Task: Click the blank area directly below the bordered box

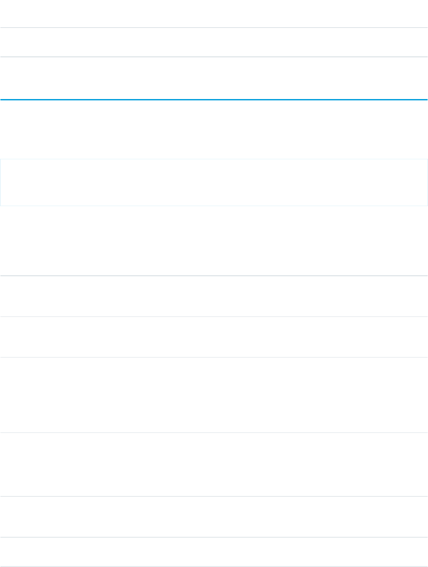Action: click(214, 240)
